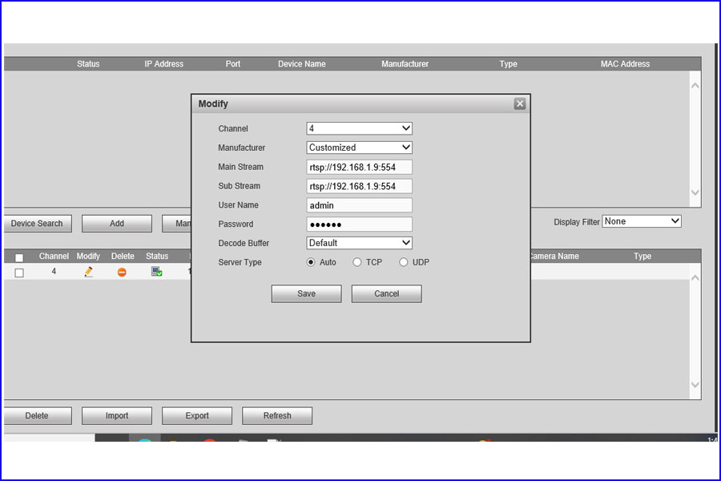The image size is (721, 481).
Task: Open the Display Filter dropdown
Action: coord(642,221)
